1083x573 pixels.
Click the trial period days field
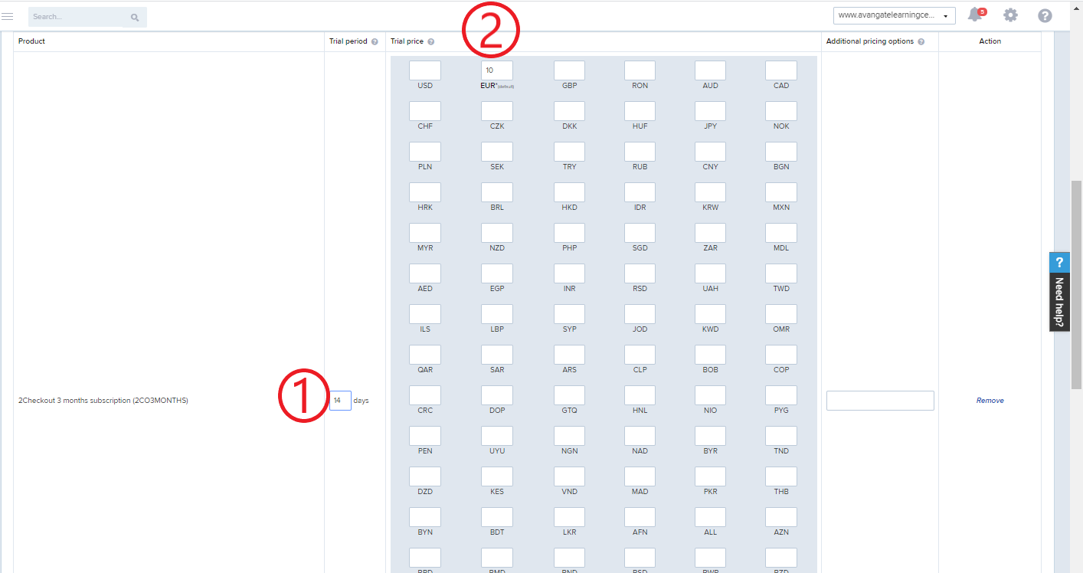[x=340, y=401]
